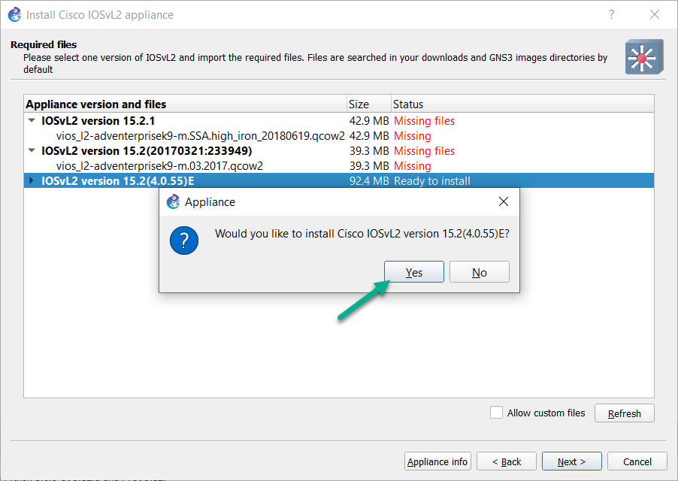Close the Install Cisco IOSvL2 appliance window

pyautogui.click(x=655, y=14)
